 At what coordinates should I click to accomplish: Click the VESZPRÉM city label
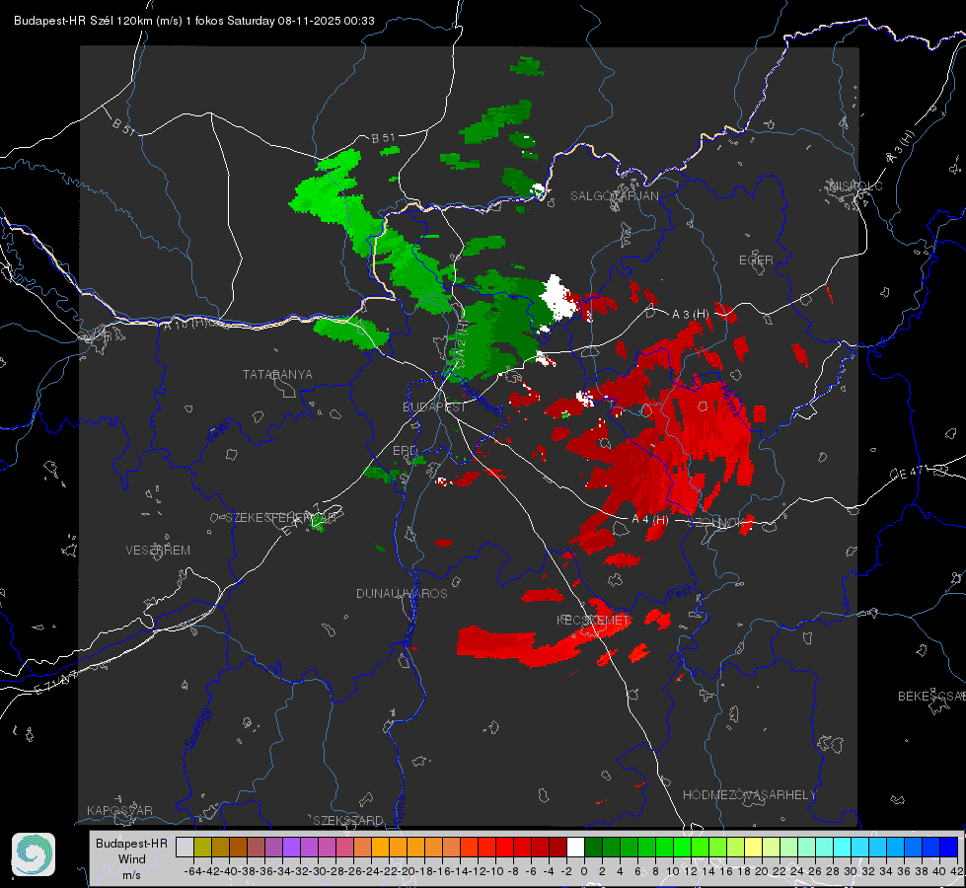[x=158, y=550]
